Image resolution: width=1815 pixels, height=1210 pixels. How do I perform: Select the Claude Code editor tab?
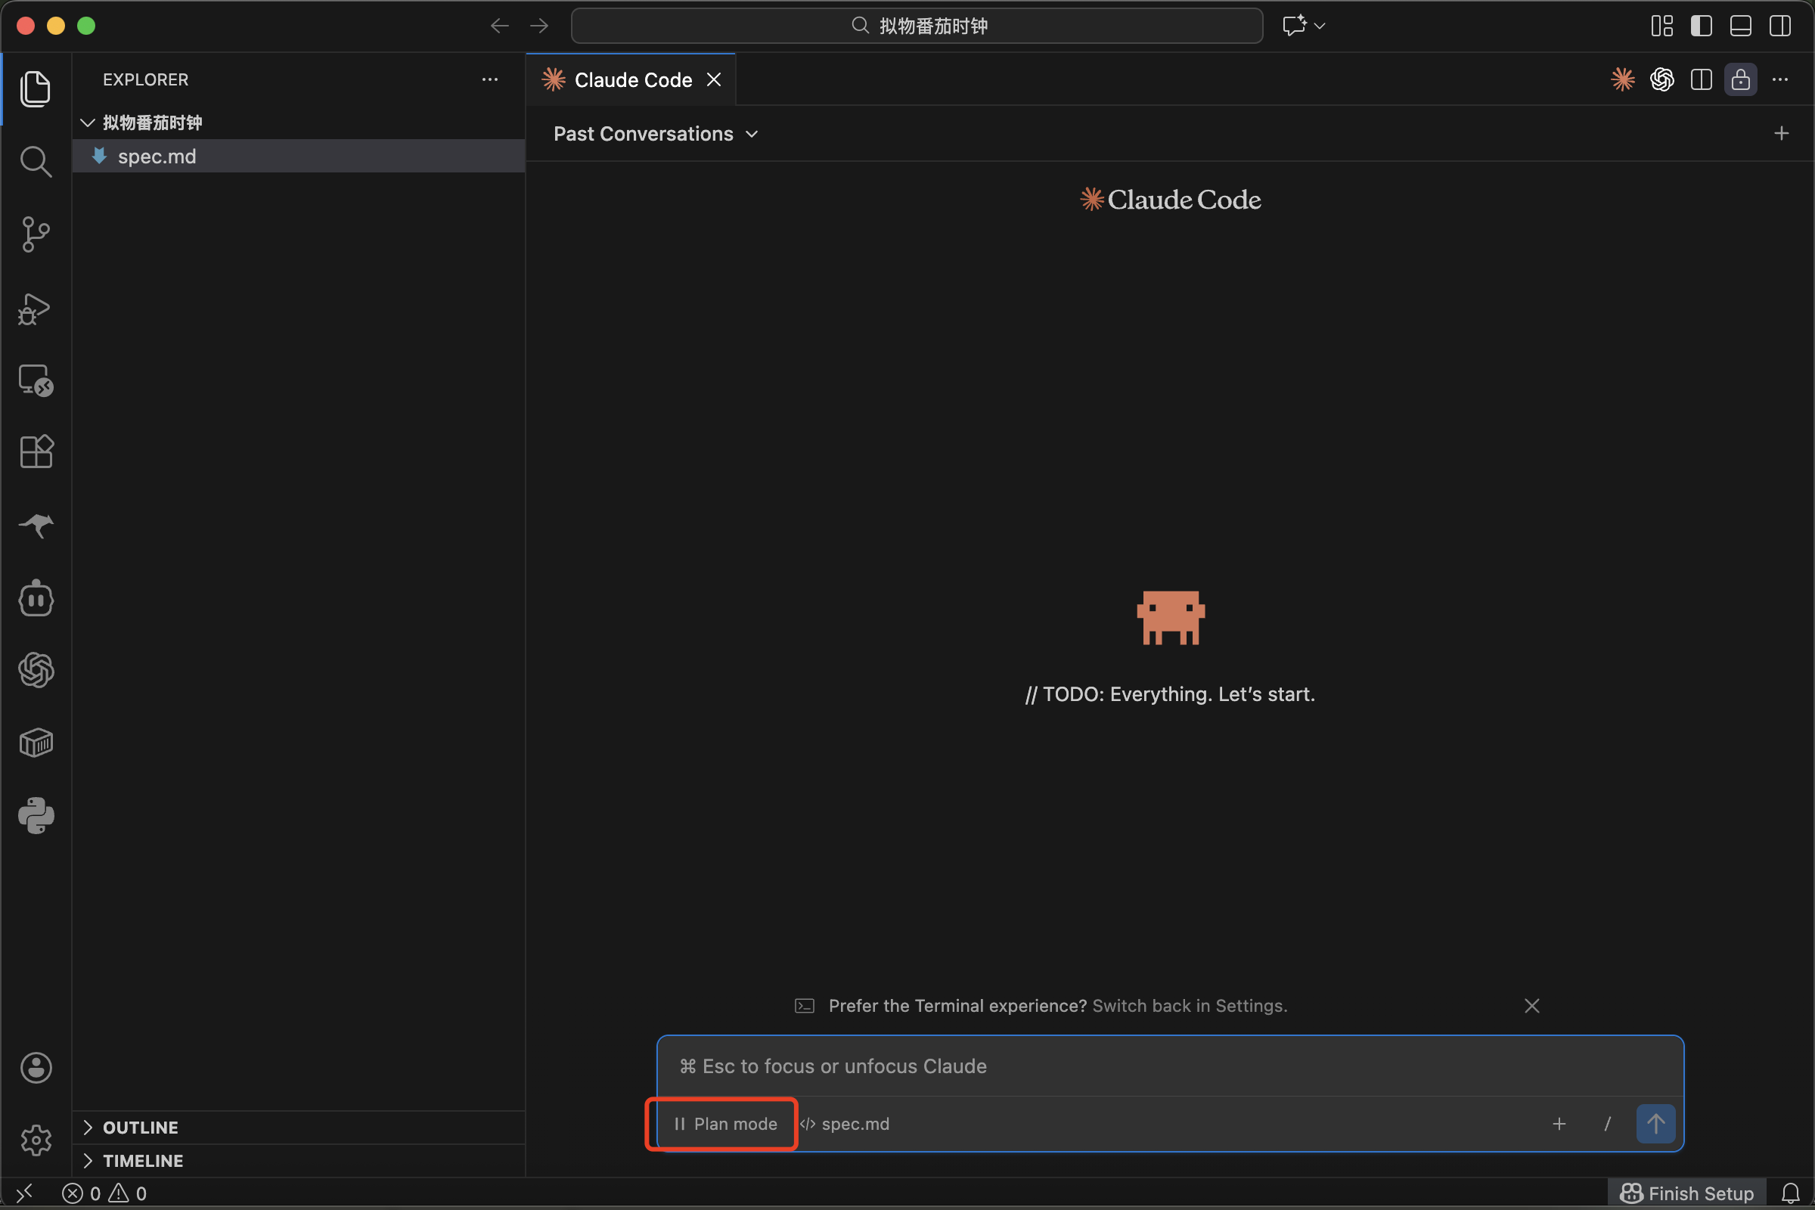click(631, 79)
